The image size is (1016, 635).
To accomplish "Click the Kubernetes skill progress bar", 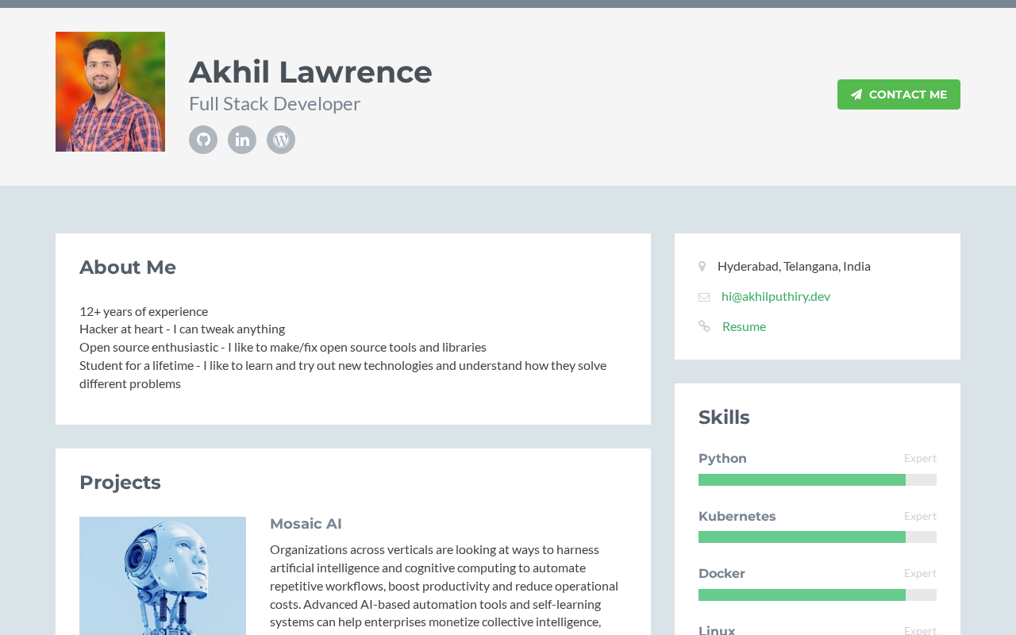I will coord(817,537).
